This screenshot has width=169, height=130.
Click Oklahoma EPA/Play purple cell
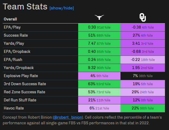pos(143,27)
